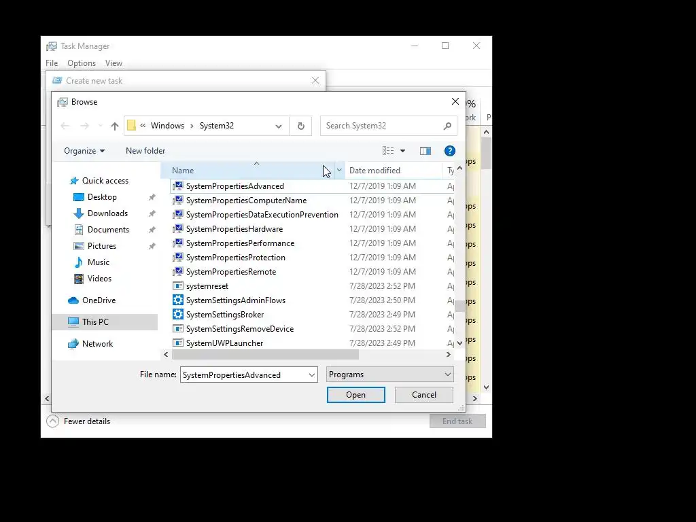Click the file list vertical scrollbar thumb
Viewport: 696px width, 522px height.
pos(460,306)
